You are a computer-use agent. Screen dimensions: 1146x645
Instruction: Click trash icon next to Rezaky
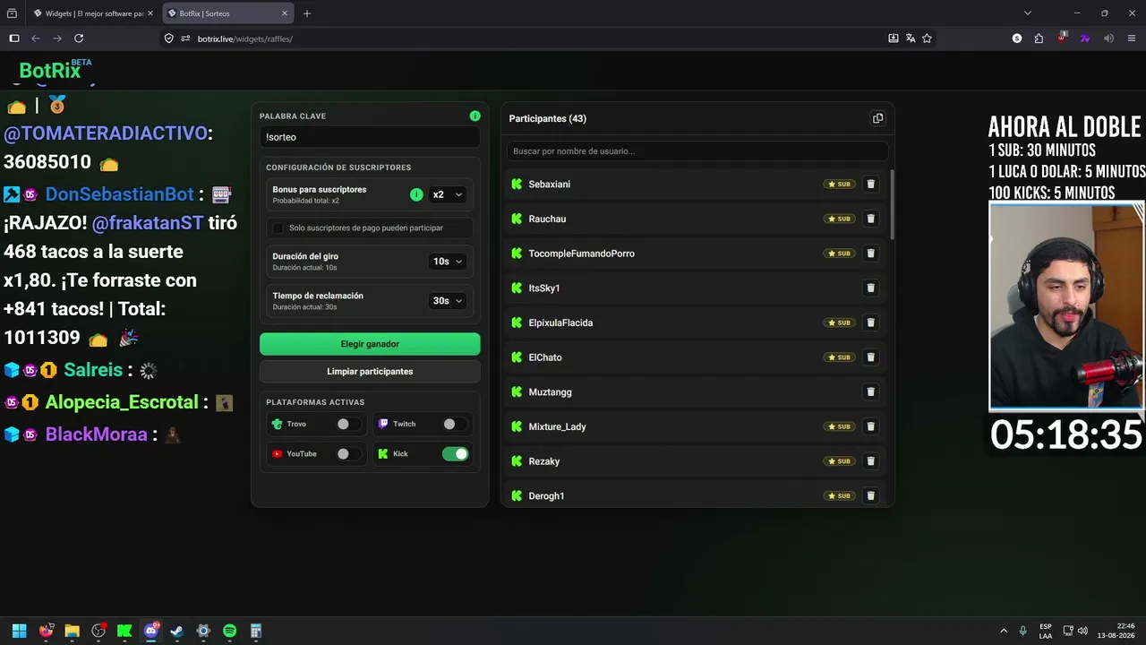click(870, 461)
